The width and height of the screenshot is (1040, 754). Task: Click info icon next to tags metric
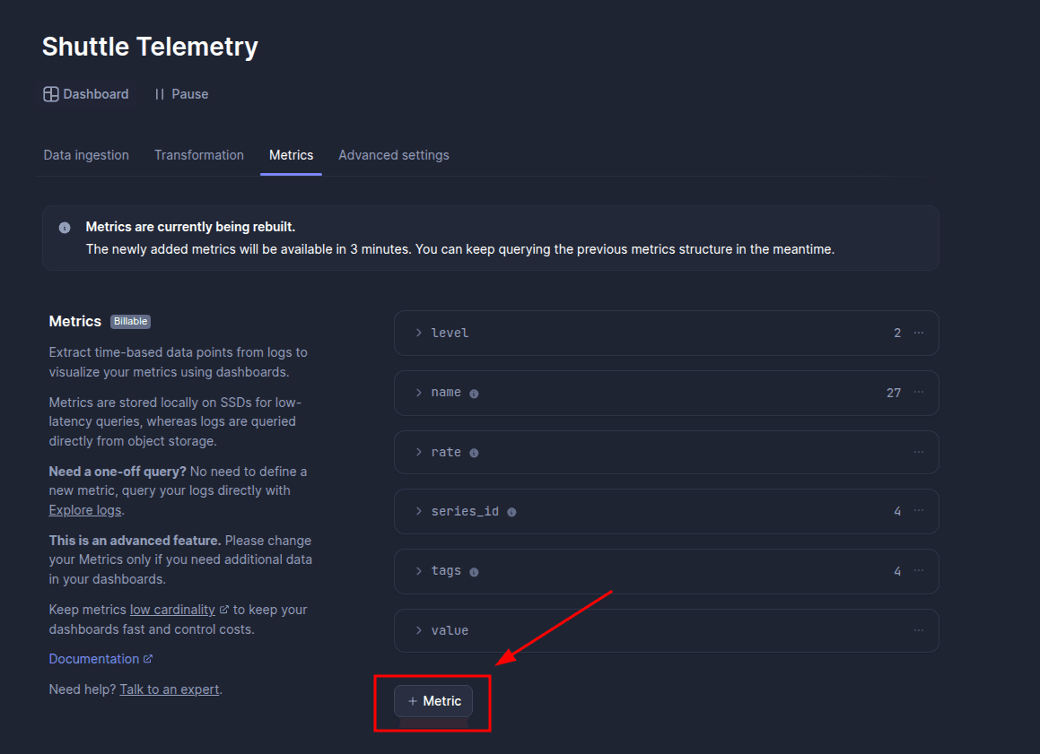click(x=474, y=572)
